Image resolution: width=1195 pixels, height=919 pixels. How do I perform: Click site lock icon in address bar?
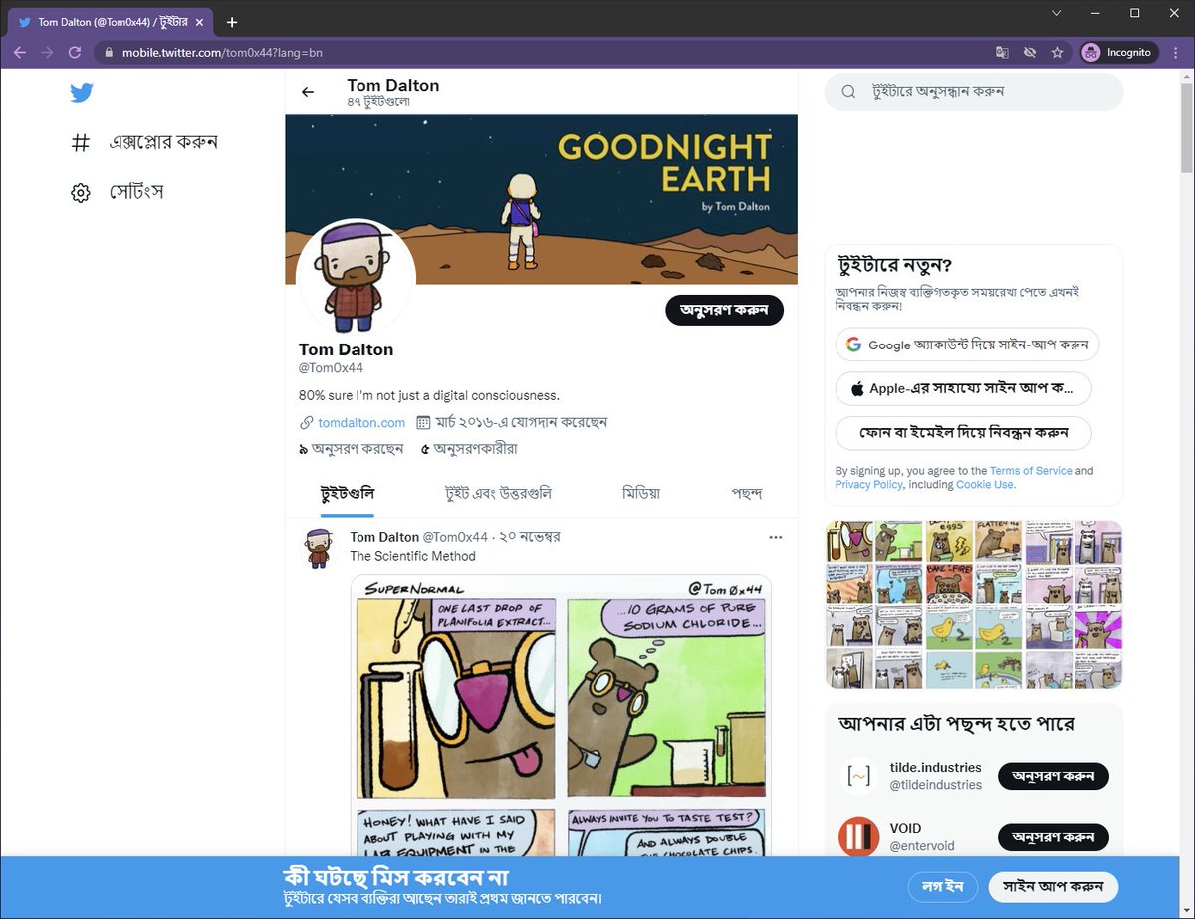click(111, 52)
